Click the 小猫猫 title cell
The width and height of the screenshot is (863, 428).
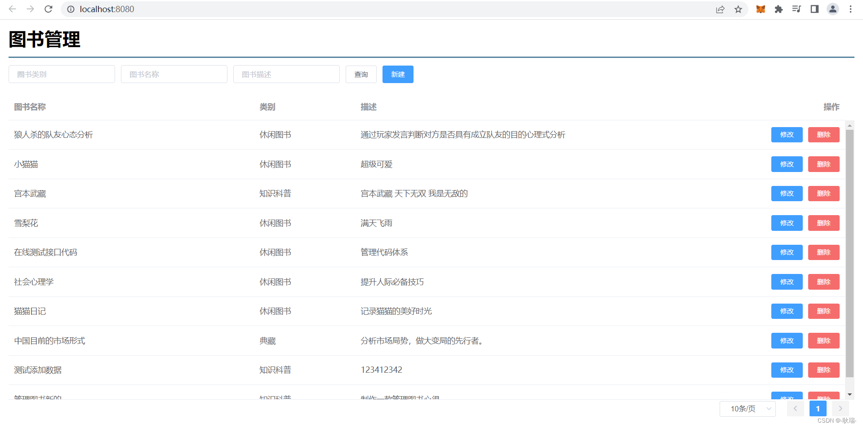point(26,164)
